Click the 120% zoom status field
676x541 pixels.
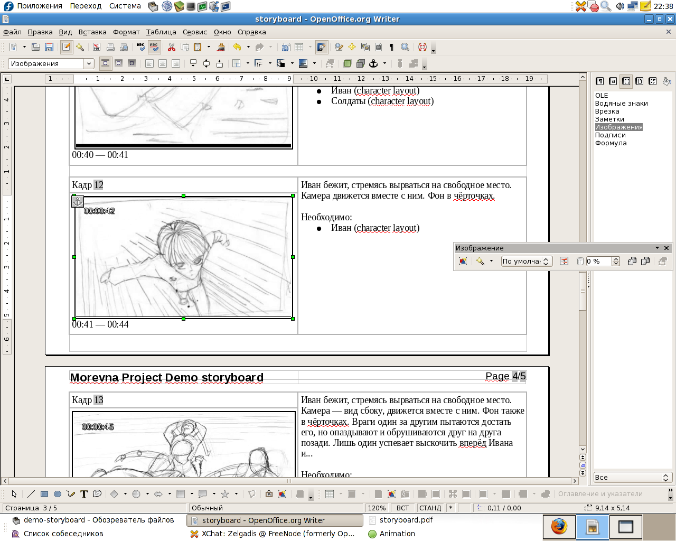pyautogui.click(x=377, y=508)
